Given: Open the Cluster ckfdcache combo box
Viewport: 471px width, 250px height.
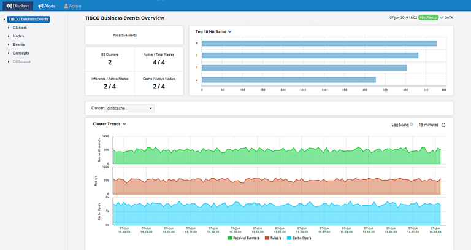Looking at the screenshot, I should coord(130,108).
